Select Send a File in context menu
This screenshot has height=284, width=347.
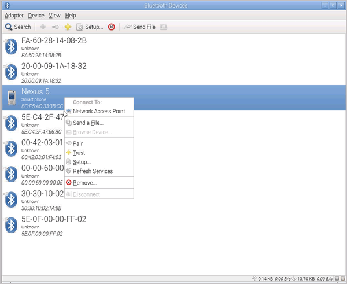click(88, 123)
